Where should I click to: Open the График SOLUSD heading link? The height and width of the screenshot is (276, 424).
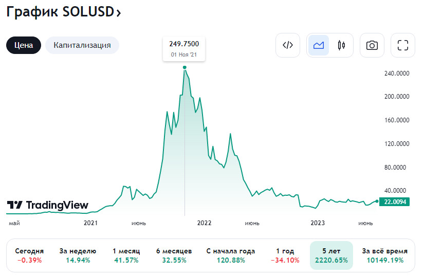[x=60, y=12]
